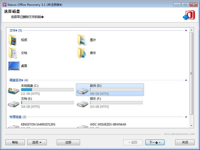Collapse the 物理磁盘 physical disks section
This screenshot has height=150, width=200.
coord(186,117)
